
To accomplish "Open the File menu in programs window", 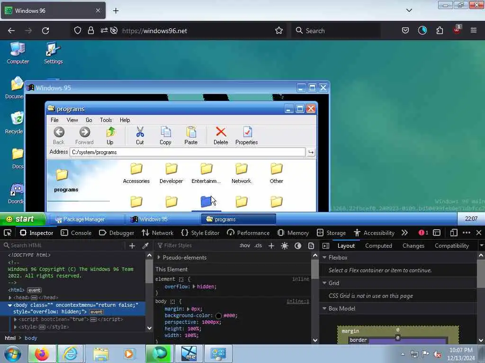I will coord(54,120).
